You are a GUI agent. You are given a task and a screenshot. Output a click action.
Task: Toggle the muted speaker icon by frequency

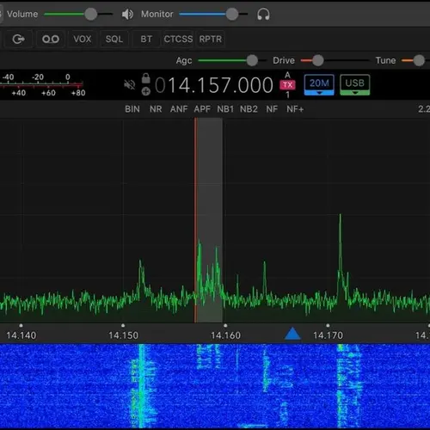click(x=130, y=84)
